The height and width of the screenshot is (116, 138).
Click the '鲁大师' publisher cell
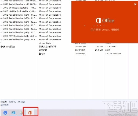pyautogui.click(x=42, y=54)
